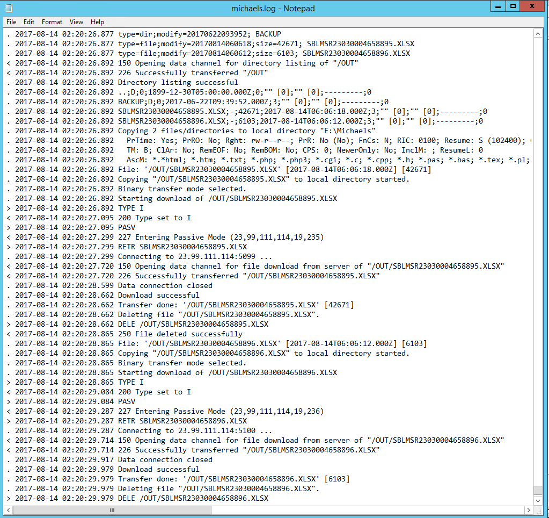Click the vertical scrollbar thumb
This screenshot has width=549, height=518.
tap(538, 490)
